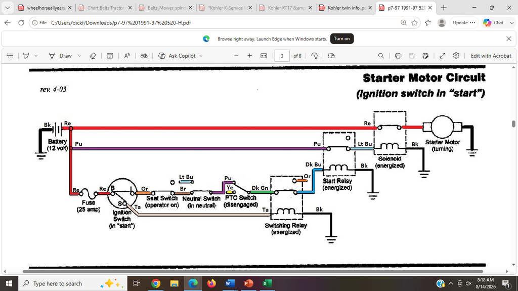Click the vertical scrollbar thumb
Image resolution: width=518 pixels, height=291 pixels.
coord(513,123)
